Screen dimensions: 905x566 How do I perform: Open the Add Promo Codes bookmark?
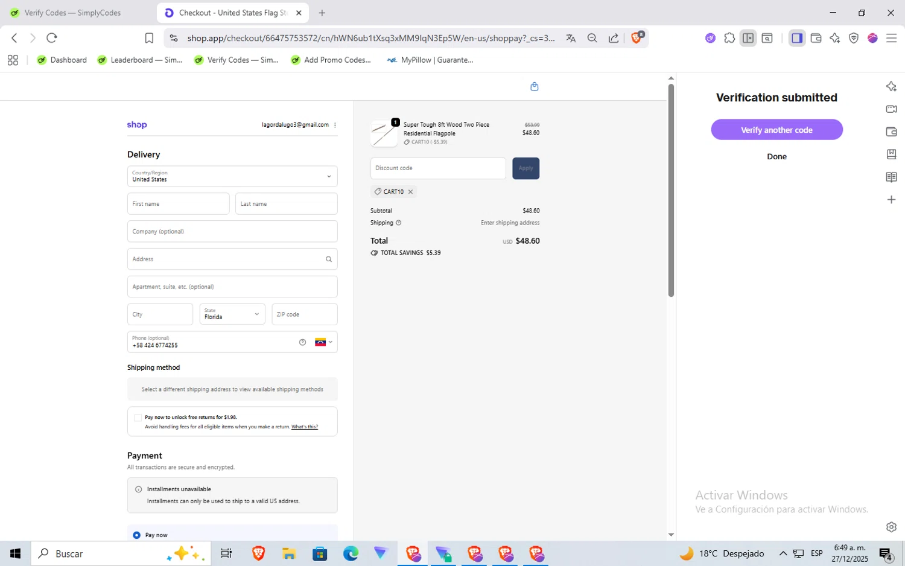coord(331,60)
